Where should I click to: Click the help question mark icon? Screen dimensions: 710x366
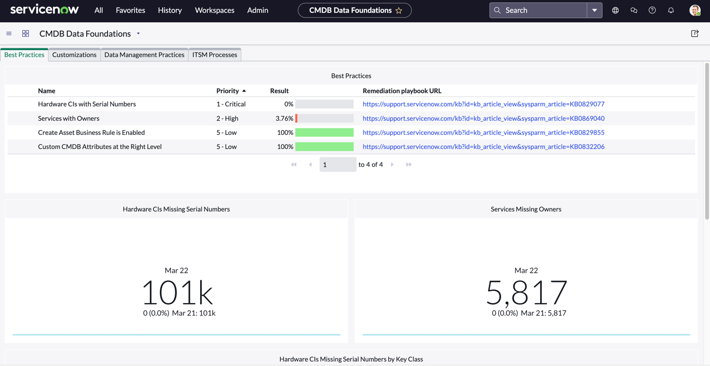point(652,10)
